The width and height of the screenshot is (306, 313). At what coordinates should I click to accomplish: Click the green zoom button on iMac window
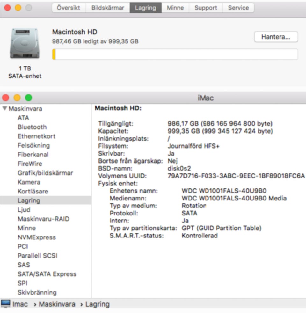click(28, 98)
